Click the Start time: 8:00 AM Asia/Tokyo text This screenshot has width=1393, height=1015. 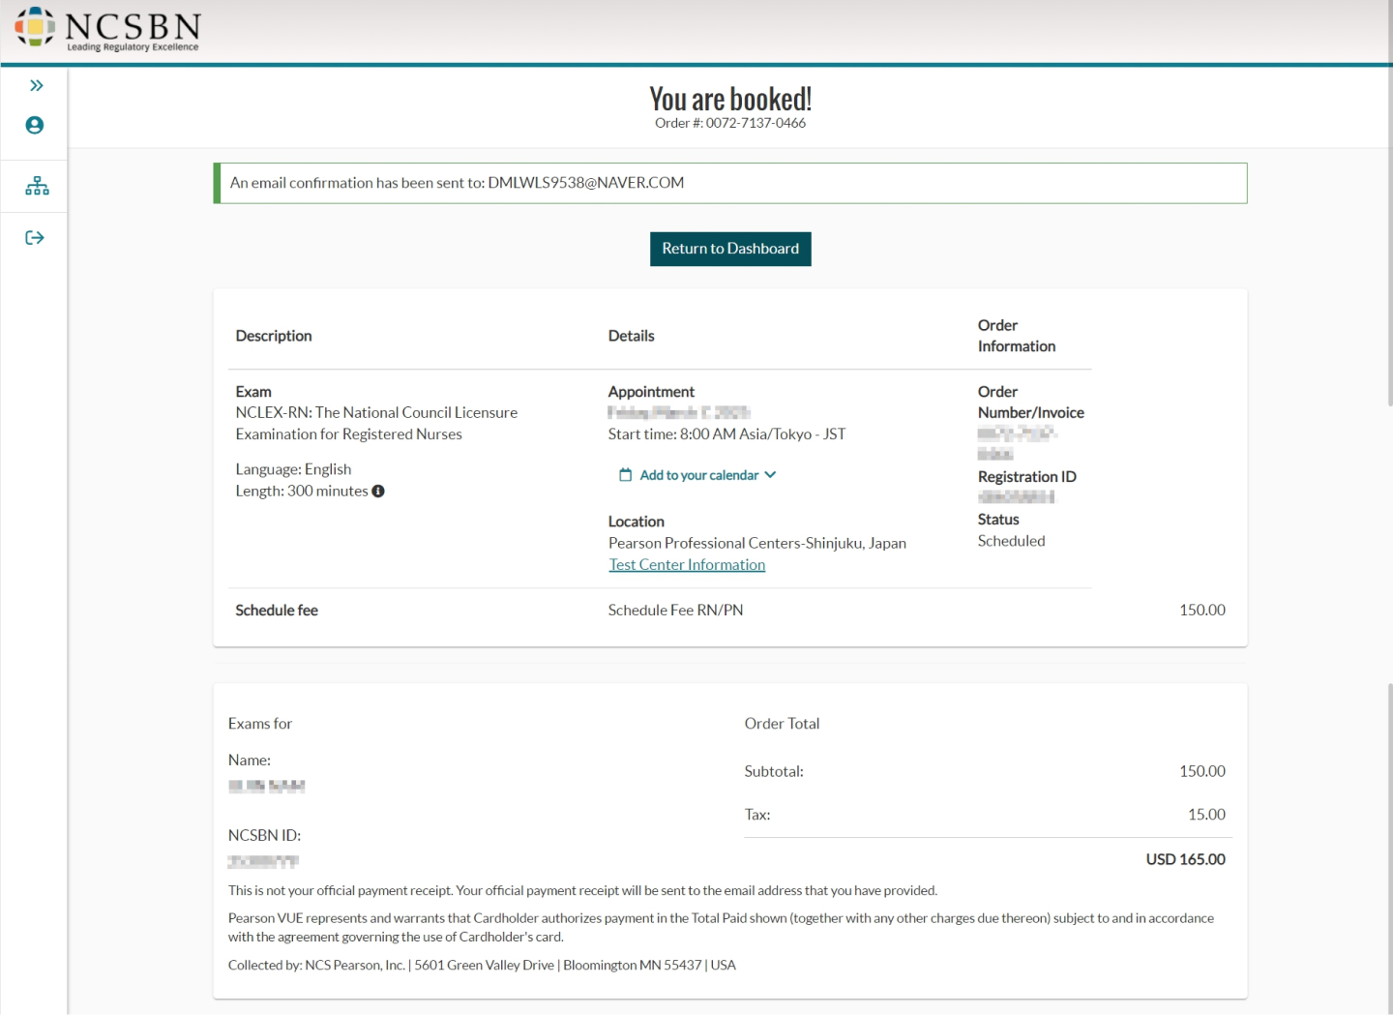(726, 434)
